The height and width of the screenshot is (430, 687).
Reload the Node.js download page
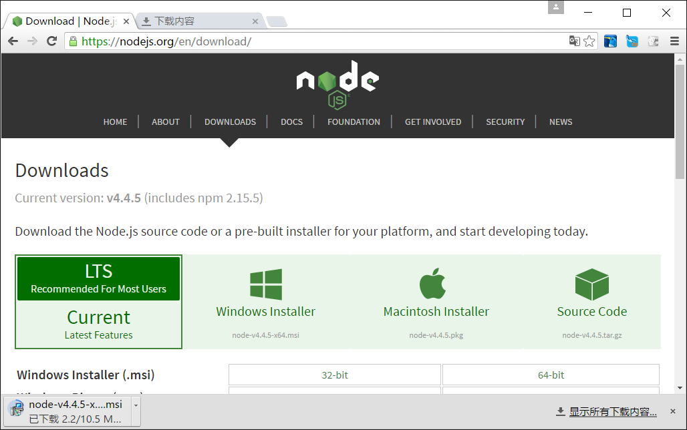(51, 41)
